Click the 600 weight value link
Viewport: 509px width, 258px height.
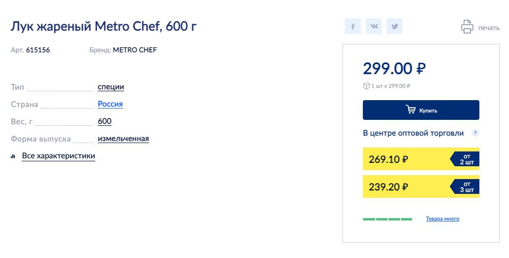click(105, 121)
